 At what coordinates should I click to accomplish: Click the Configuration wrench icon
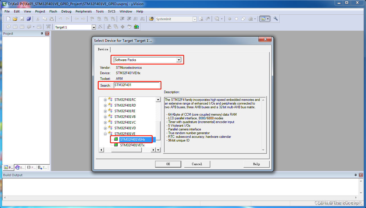(276, 19)
